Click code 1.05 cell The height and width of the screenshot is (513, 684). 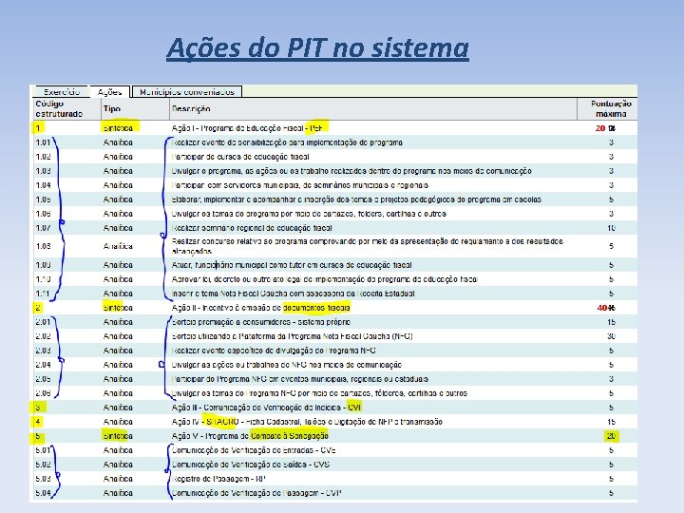pyautogui.click(x=43, y=199)
